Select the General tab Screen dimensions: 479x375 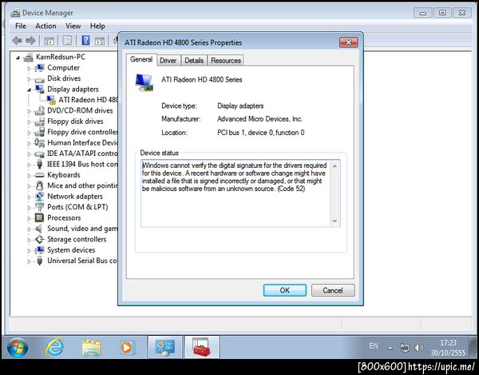(141, 59)
